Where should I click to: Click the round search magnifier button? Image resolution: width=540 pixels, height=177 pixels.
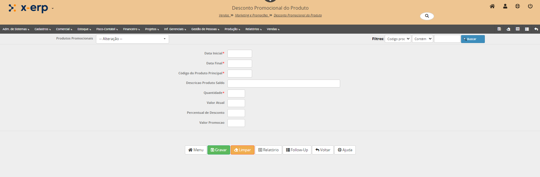point(427,16)
